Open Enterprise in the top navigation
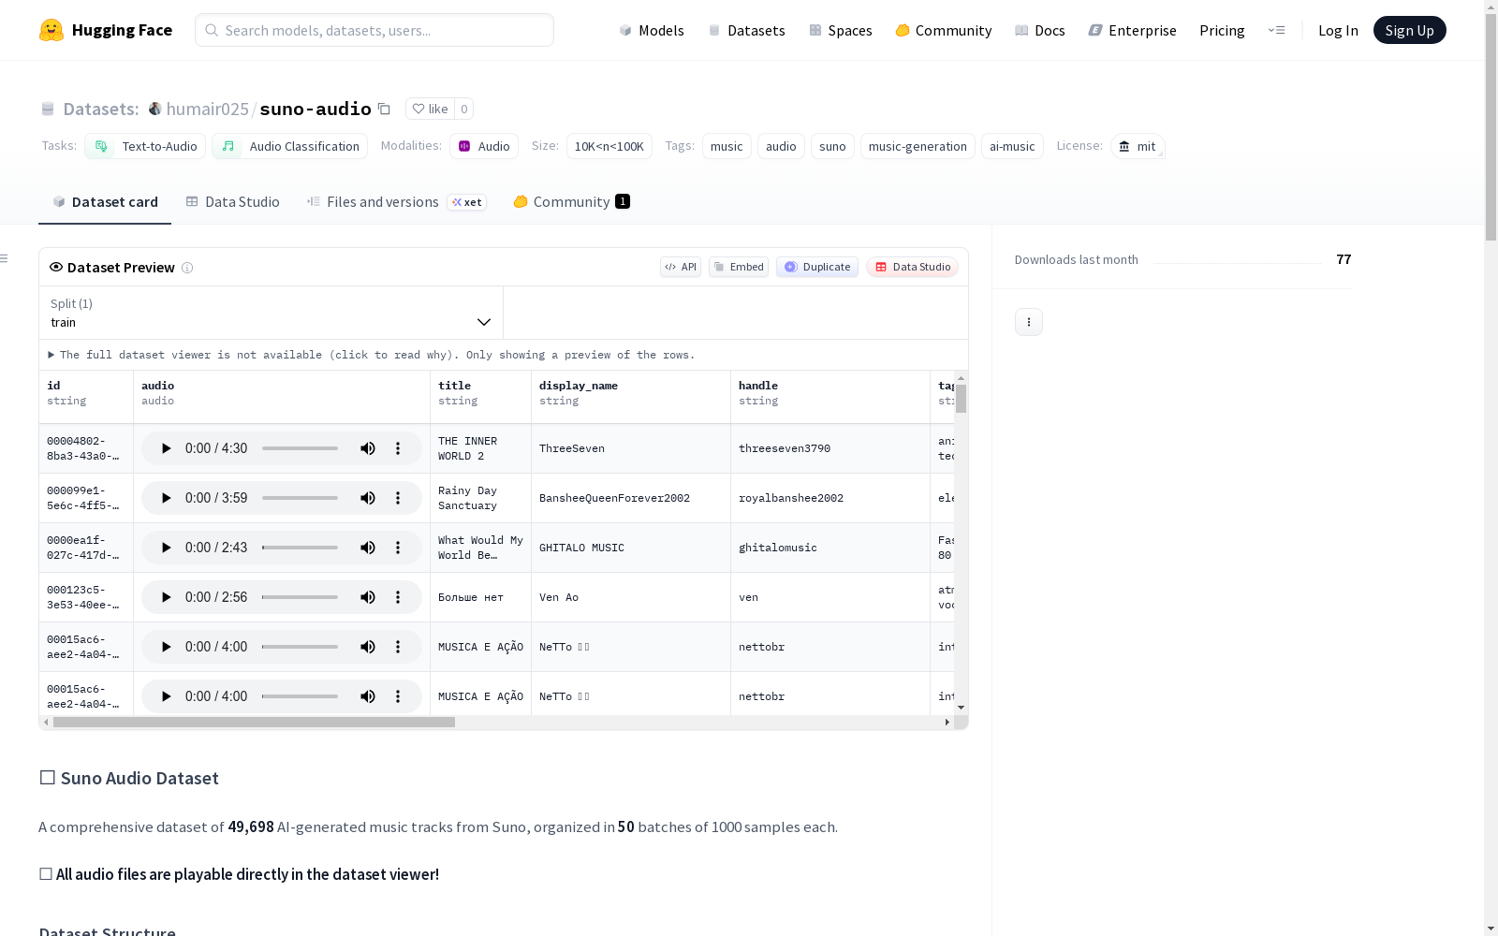The width and height of the screenshot is (1498, 936). pyautogui.click(x=1133, y=30)
